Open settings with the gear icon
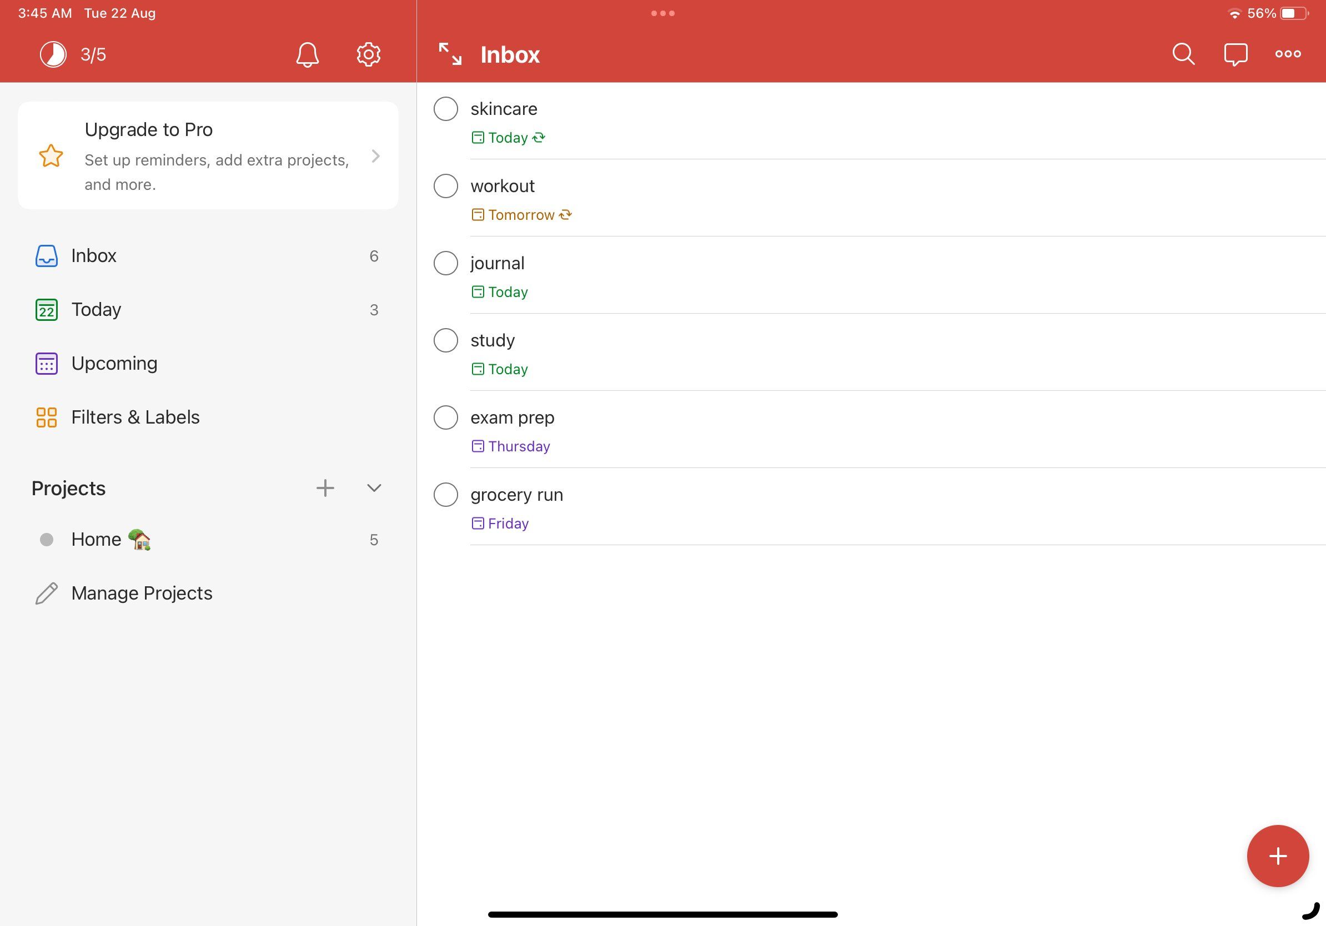Viewport: 1326px width, 926px height. tap(369, 54)
